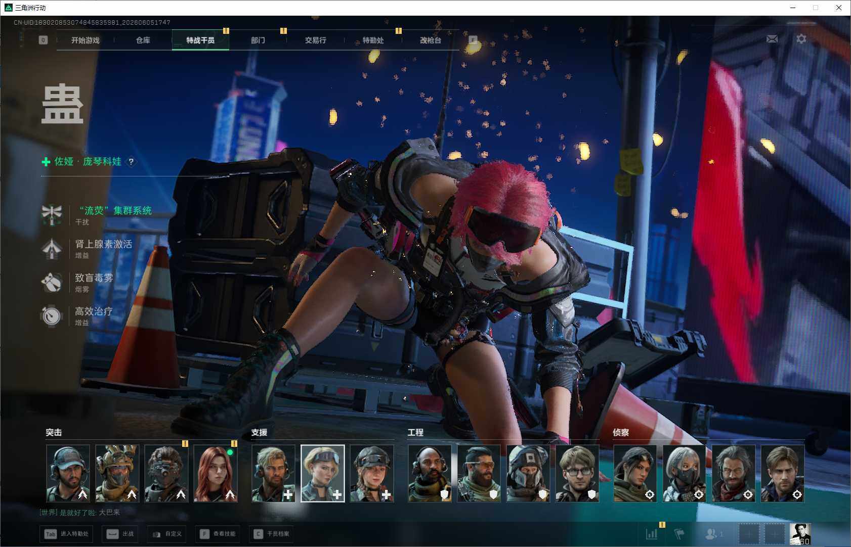This screenshot has width=851, height=547.
Task: Click the 工程 class heading
Action: tap(415, 433)
